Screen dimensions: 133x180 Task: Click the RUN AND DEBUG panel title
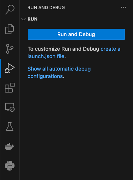click(46, 7)
